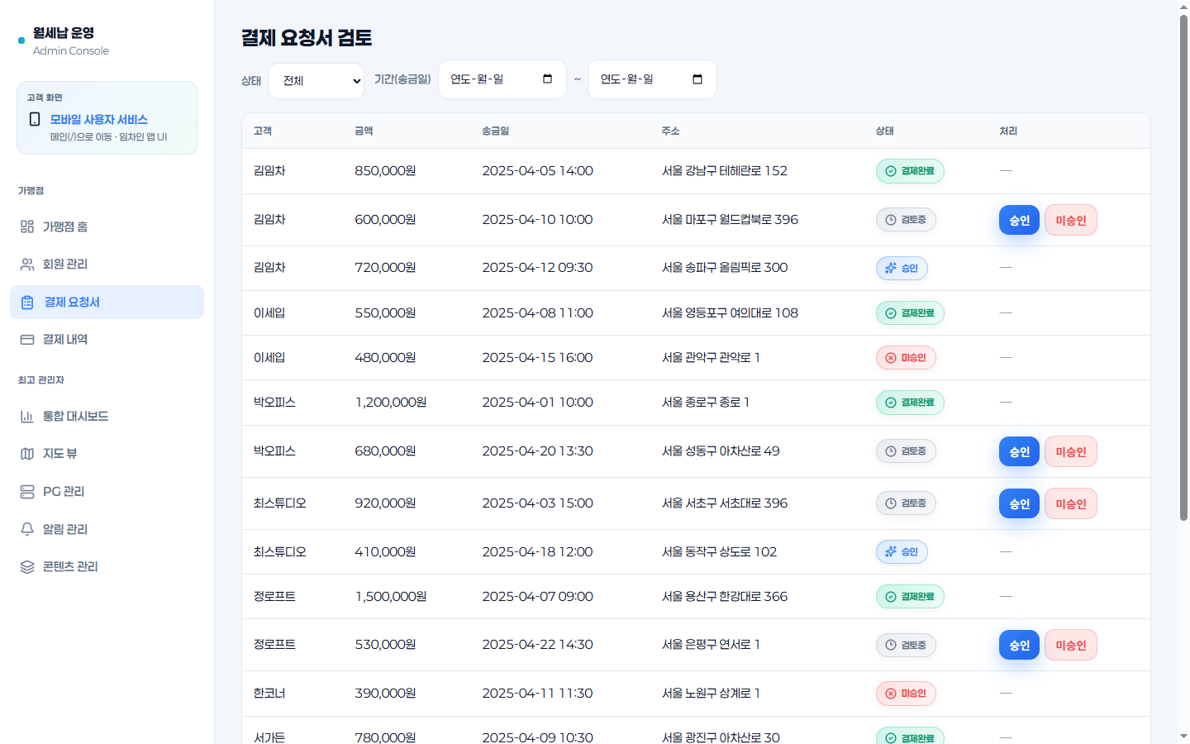The image size is (1190, 744).
Task: Click the 윌세납 운영 console title
Action: point(64,33)
